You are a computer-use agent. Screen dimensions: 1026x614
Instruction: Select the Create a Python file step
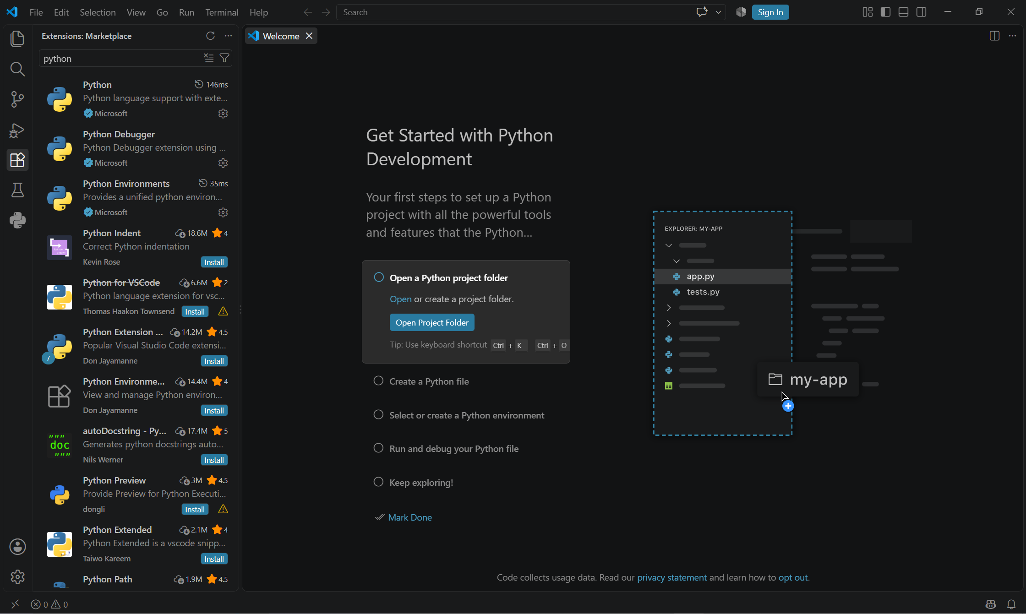pyautogui.click(x=429, y=381)
